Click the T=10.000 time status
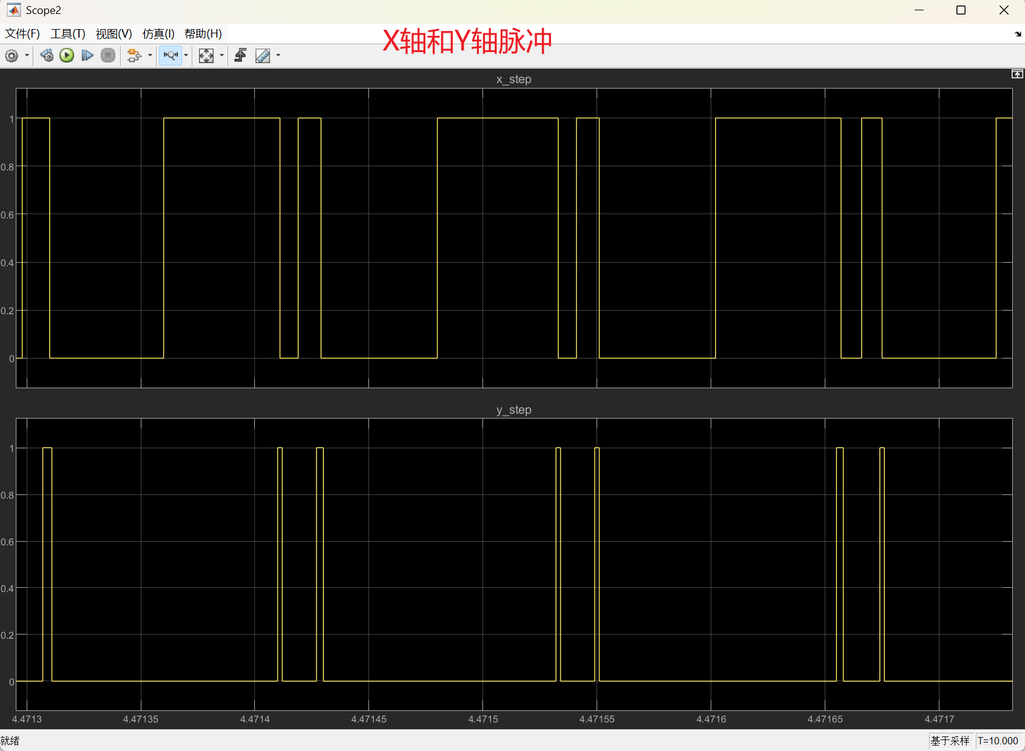Image resolution: width=1025 pixels, height=751 pixels. [998, 741]
